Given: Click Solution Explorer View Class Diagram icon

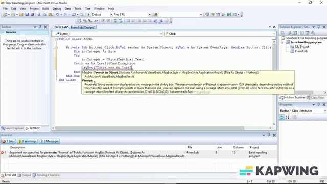Looking at the screenshot, I should 313,33.
